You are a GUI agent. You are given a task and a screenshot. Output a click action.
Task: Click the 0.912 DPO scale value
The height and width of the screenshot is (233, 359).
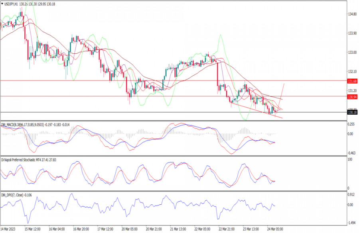(351, 195)
